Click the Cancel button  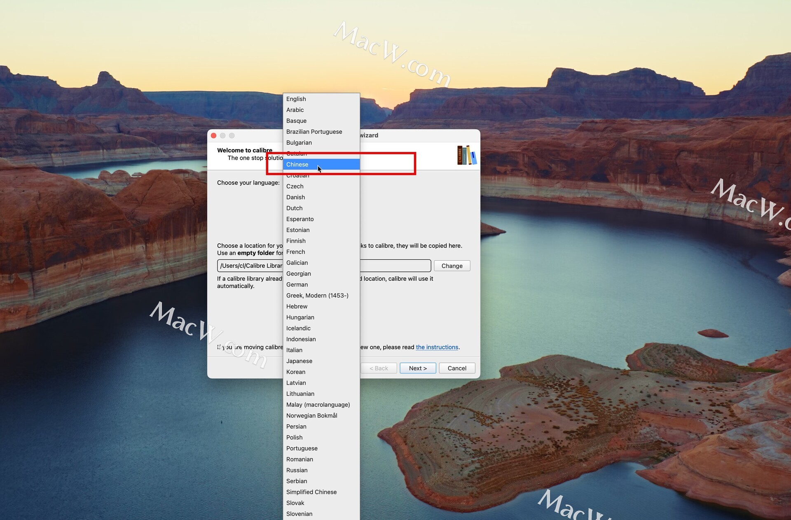coord(456,368)
